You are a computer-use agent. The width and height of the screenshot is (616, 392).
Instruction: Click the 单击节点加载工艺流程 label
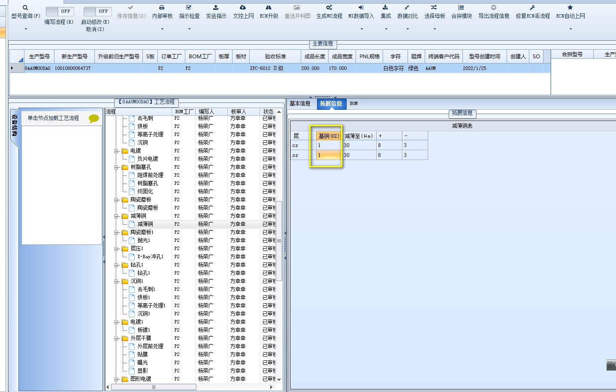[x=53, y=118]
